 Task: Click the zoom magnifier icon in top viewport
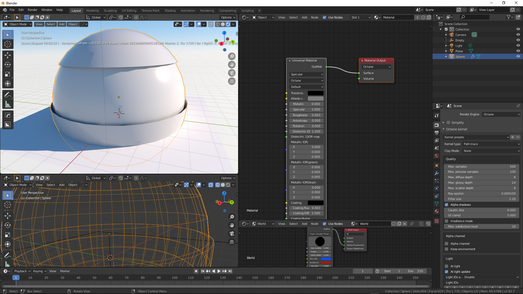click(x=232, y=56)
